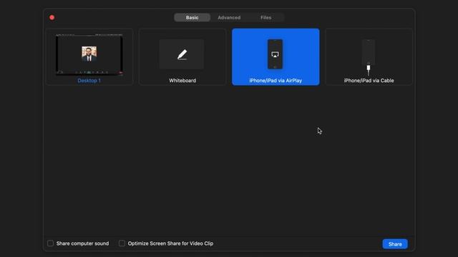Pick the iPhone/iPad via Cable icon
Image resolution: width=458 pixels, height=257 pixels.
tap(369, 57)
